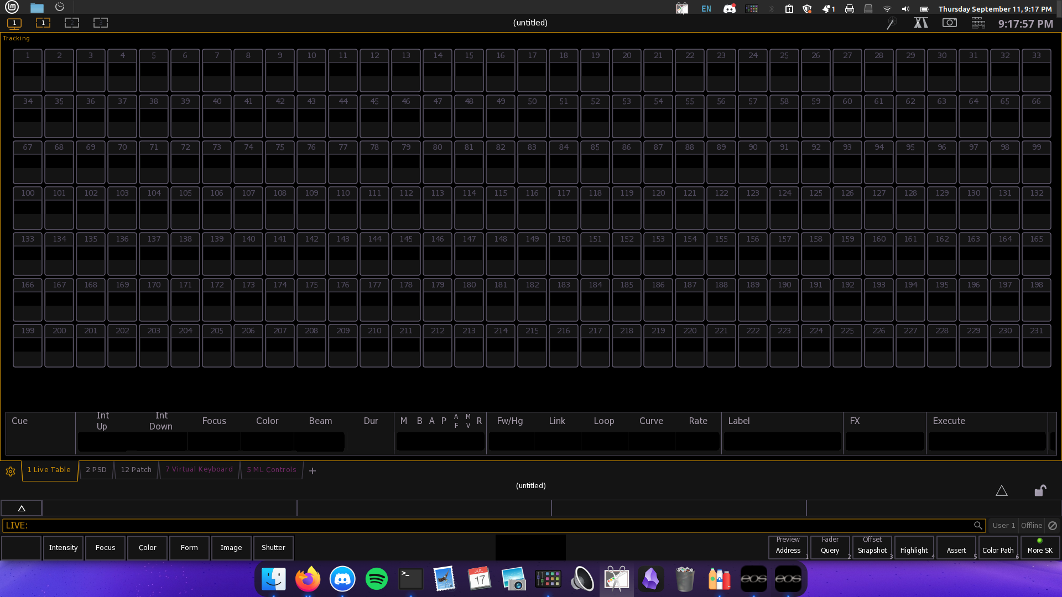Viewport: 1062px width, 597px height.
Task: Expand More SK softkeys
Action: pyautogui.click(x=1040, y=548)
